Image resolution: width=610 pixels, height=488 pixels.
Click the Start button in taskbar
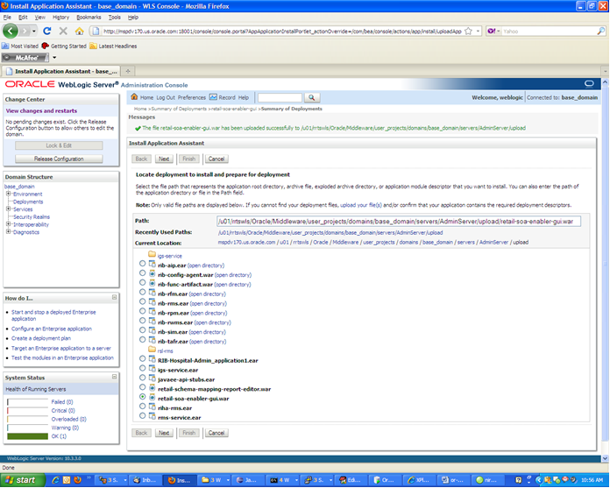click(22, 480)
